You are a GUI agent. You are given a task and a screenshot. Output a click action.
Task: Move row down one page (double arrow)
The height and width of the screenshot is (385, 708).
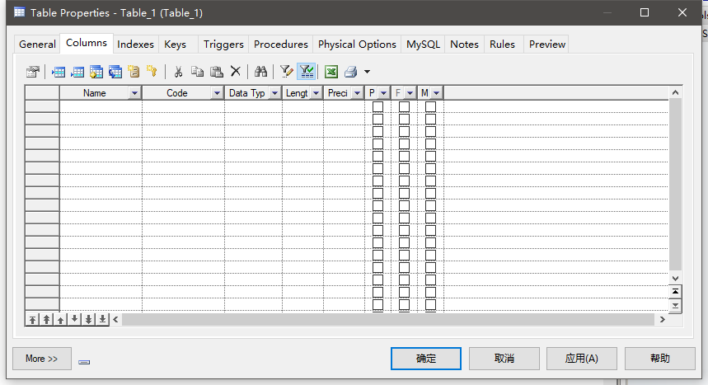pos(88,320)
